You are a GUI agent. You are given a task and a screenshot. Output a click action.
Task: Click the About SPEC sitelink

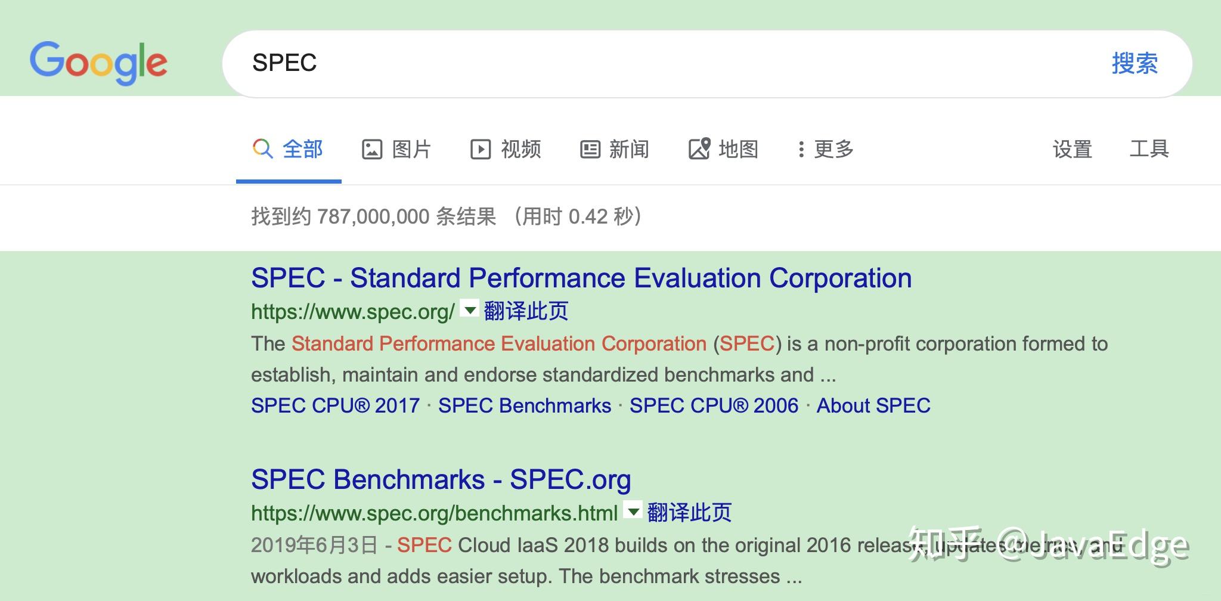point(873,405)
